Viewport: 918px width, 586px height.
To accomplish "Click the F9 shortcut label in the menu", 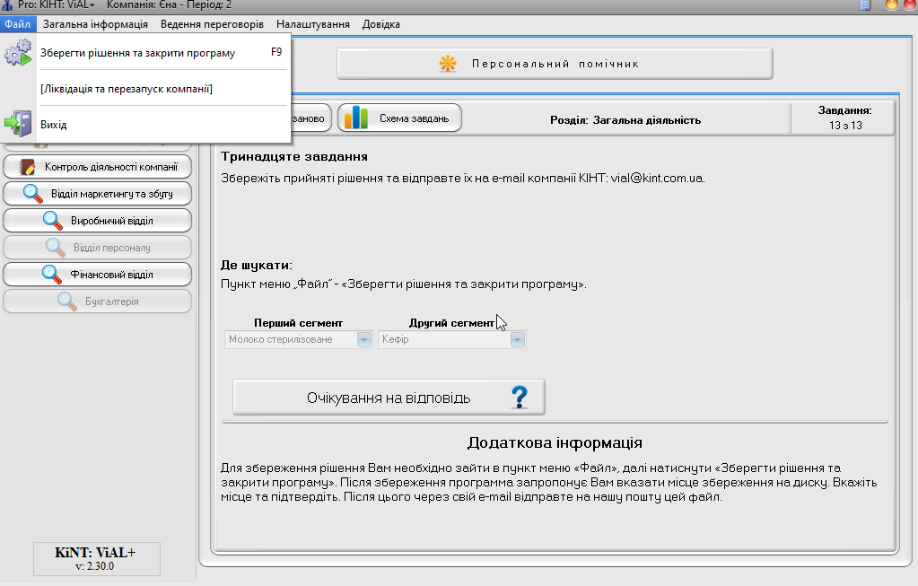I will 276,52.
